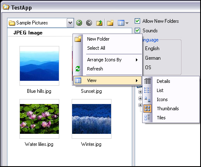Click the toolbar views icon
The width and height of the screenshot is (201, 167).
121,23
